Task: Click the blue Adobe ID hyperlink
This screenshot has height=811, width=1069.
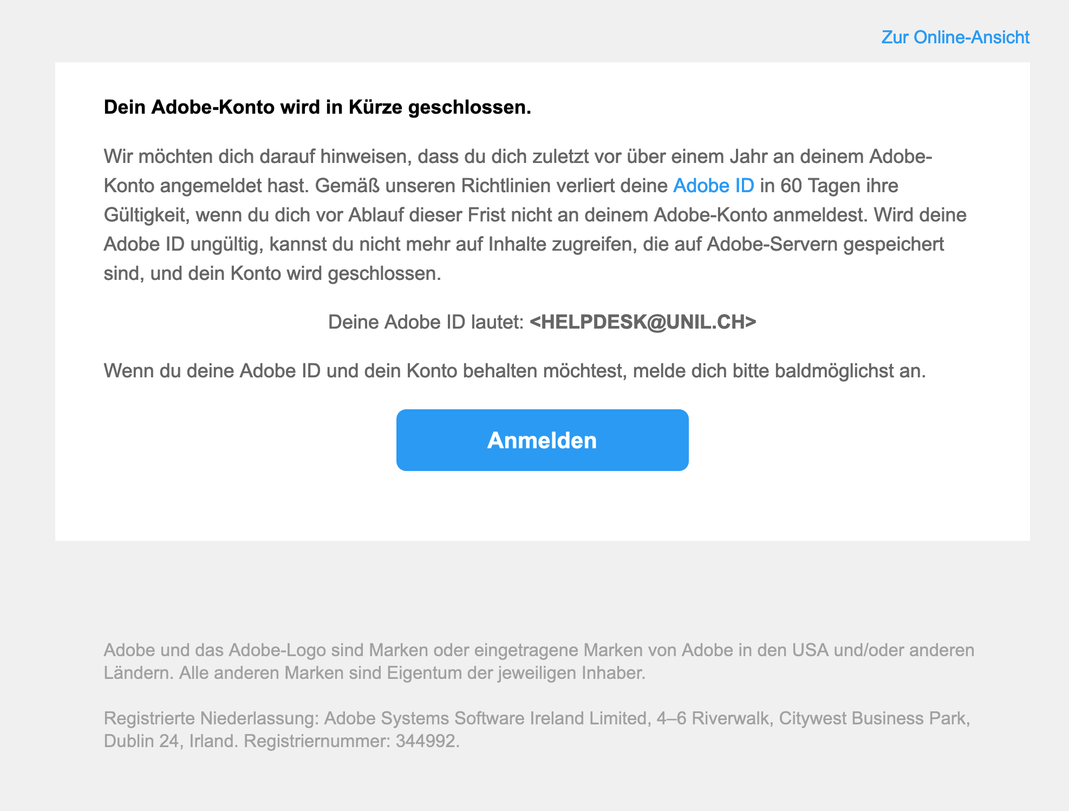Action: click(713, 186)
